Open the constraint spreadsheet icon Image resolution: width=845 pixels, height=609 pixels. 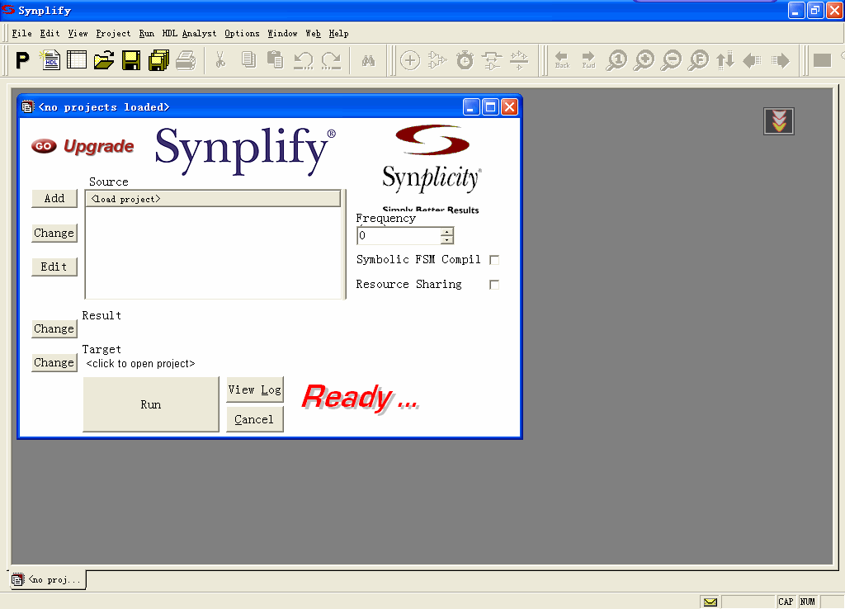click(x=77, y=60)
